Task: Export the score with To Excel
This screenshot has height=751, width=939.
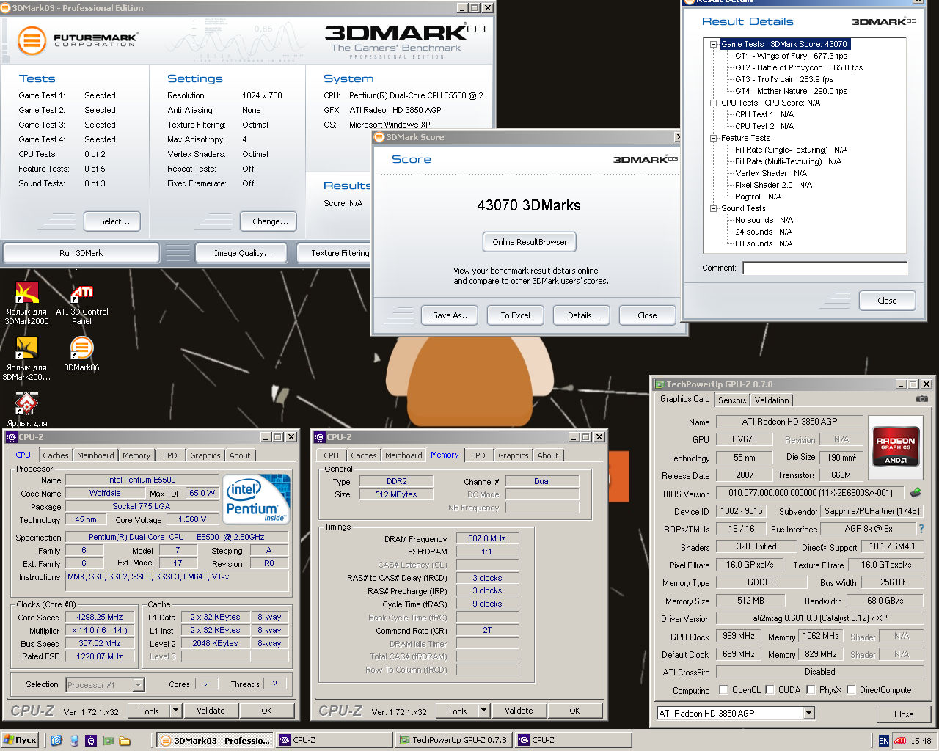Action: pyautogui.click(x=515, y=315)
